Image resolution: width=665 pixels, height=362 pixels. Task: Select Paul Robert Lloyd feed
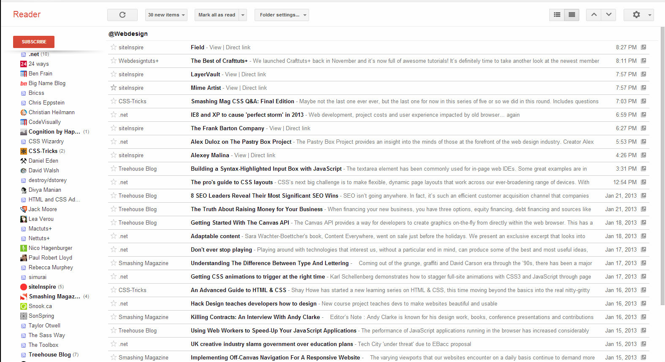pyautogui.click(x=50, y=257)
